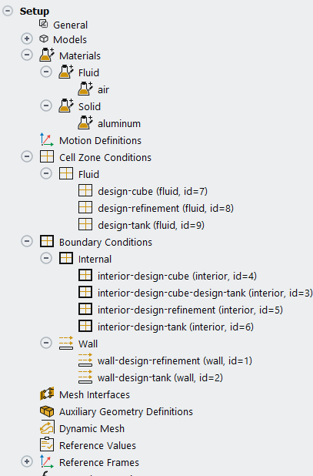Collapse the Boundary Conditions node
The height and width of the screenshot is (476, 313).
click(x=27, y=242)
